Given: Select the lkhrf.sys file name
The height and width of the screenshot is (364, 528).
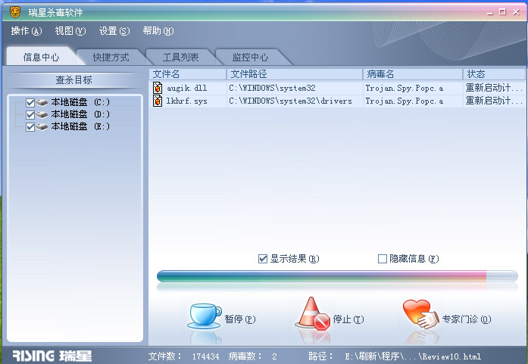Looking at the screenshot, I should [x=187, y=101].
